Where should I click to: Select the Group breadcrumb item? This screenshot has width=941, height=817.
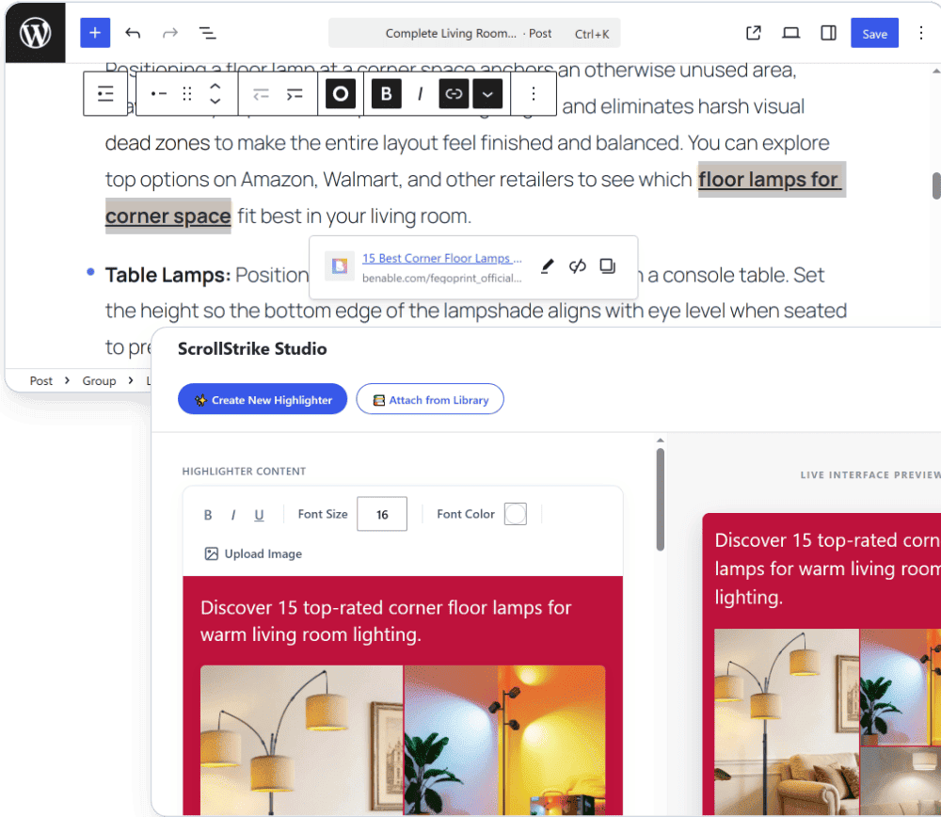click(x=99, y=380)
